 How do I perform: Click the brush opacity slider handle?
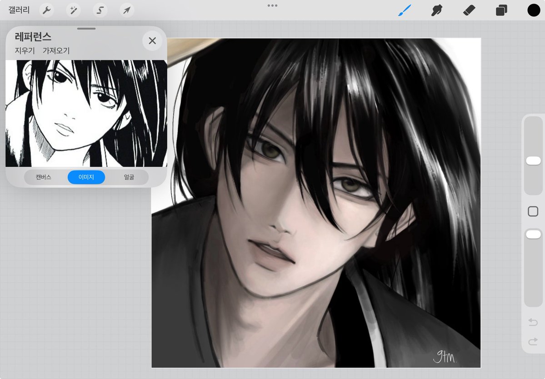point(533,234)
